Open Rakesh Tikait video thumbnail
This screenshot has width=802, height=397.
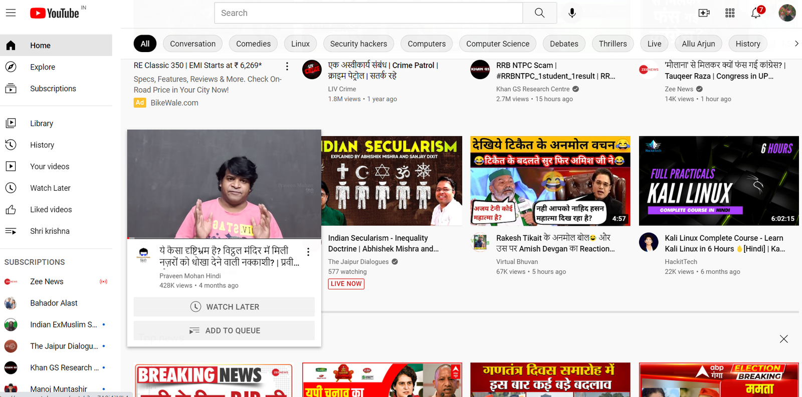(550, 181)
